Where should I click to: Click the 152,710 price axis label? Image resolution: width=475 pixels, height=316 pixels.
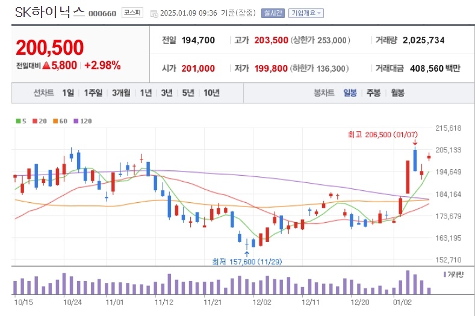click(x=449, y=259)
